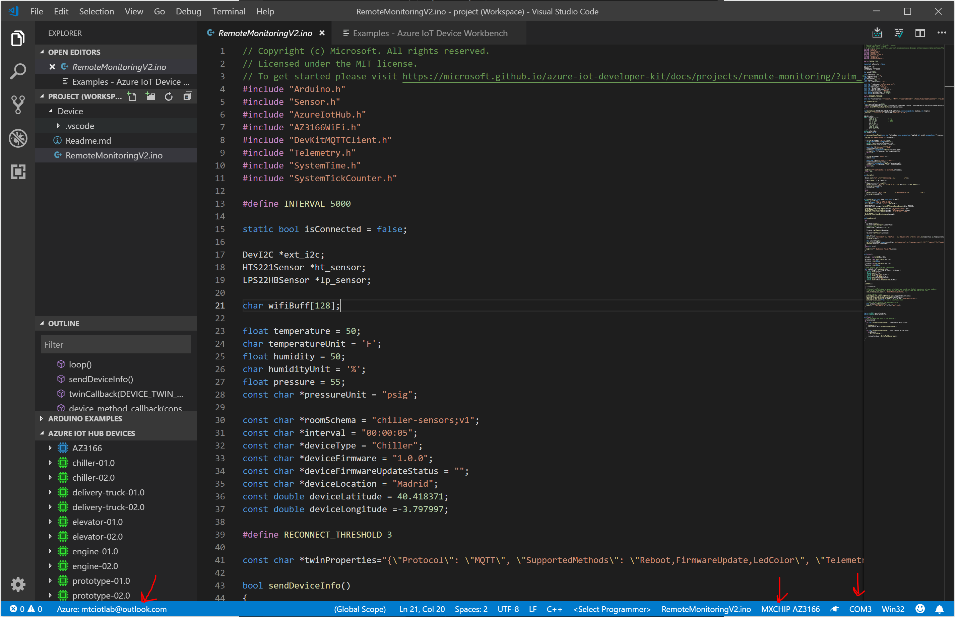Viewport: 955px width, 617px height.
Task: Open the Selection menu
Action: (97, 11)
